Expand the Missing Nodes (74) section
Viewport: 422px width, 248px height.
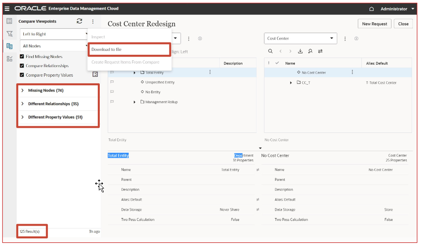point(23,90)
